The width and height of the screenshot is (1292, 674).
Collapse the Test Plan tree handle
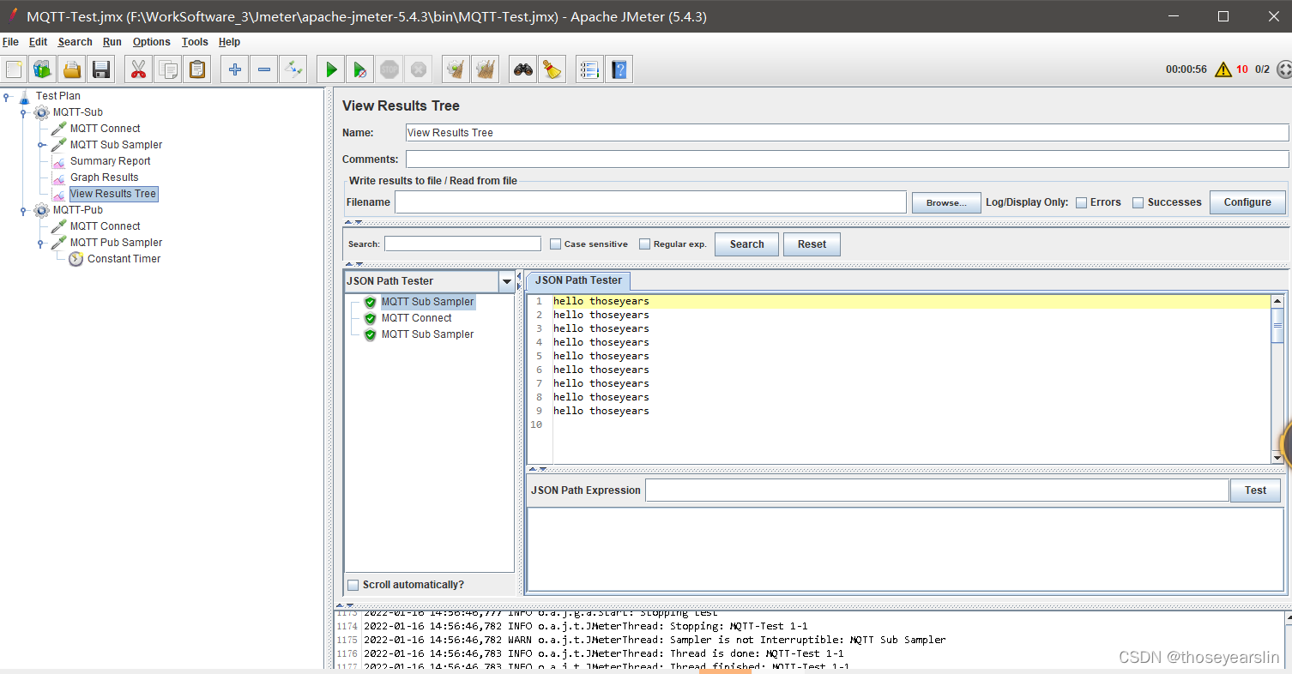8,96
